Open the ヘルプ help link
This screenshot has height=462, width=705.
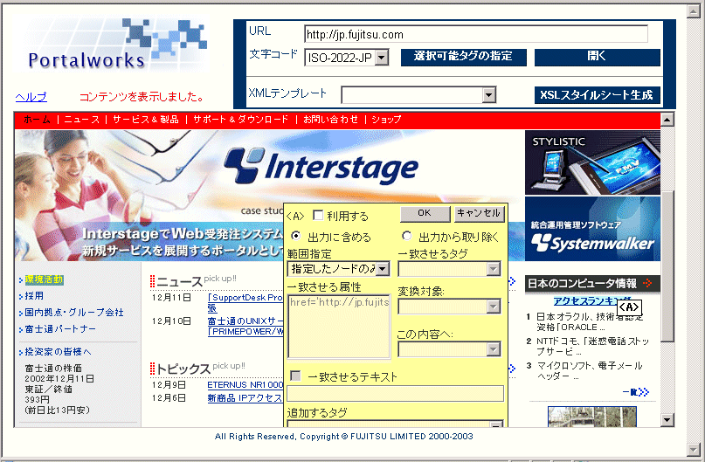(x=31, y=97)
